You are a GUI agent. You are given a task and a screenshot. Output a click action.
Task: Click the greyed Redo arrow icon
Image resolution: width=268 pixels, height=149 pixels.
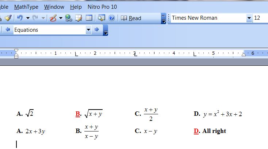click(x=35, y=18)
